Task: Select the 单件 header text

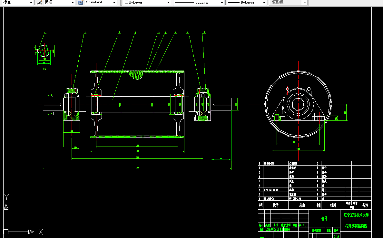Action: (348, 203)
